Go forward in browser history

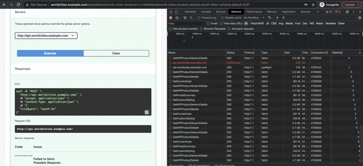[11, 5]
